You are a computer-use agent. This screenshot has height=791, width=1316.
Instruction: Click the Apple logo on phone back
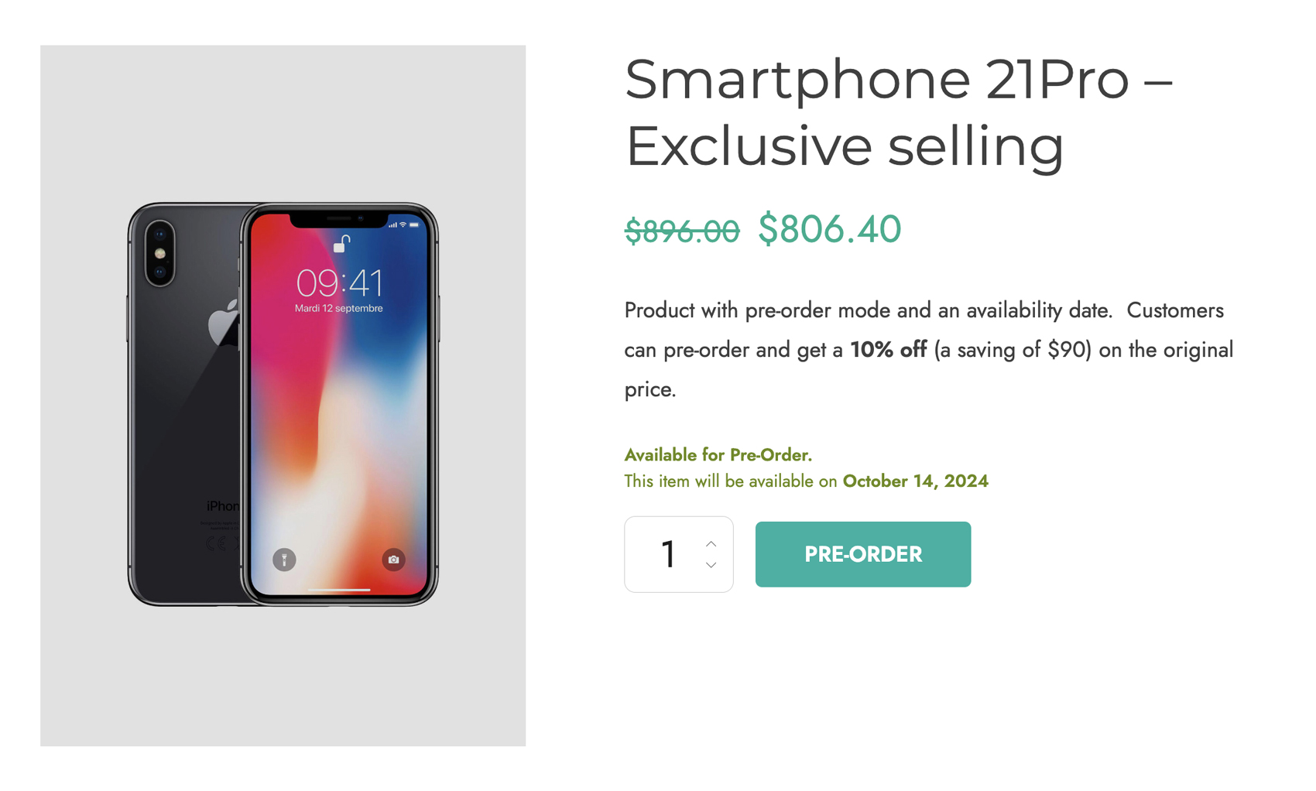[x=223, y=324]
